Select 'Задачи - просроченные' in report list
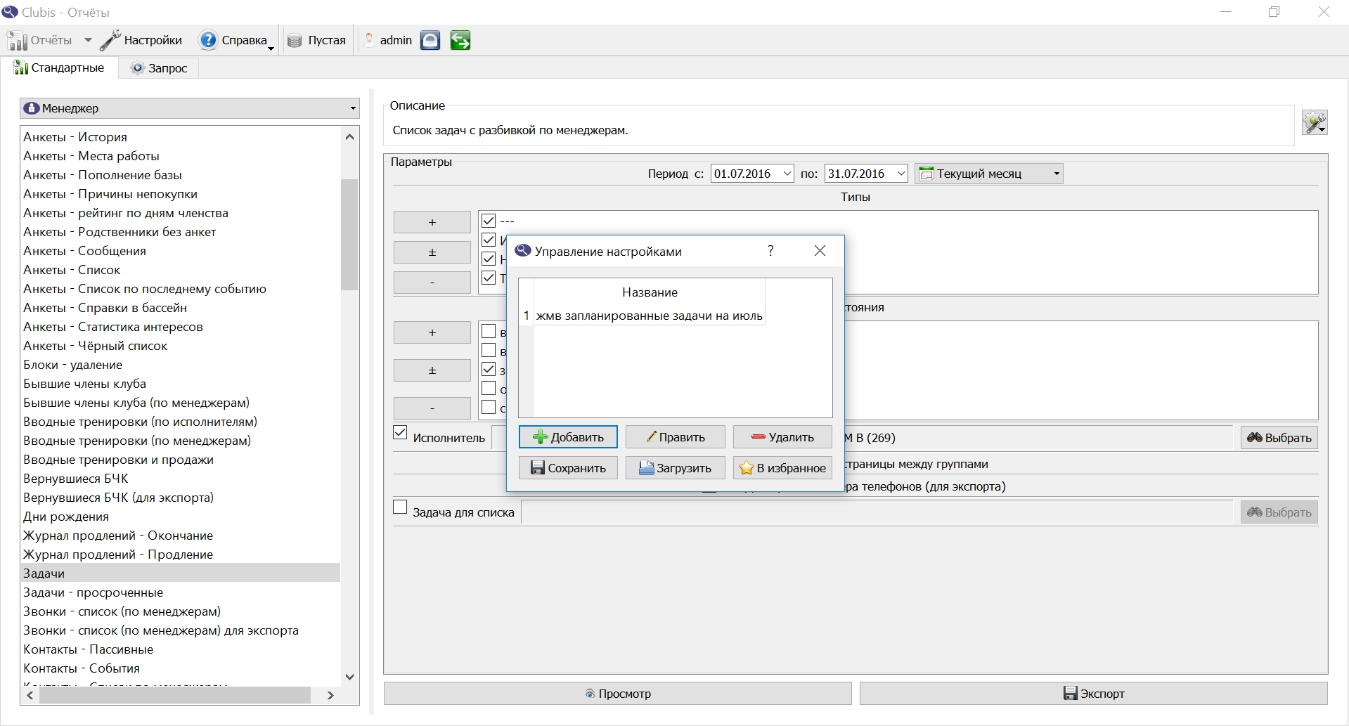Image resolution: width=1349 pixels, height=726 pixels. pos(93,592)
